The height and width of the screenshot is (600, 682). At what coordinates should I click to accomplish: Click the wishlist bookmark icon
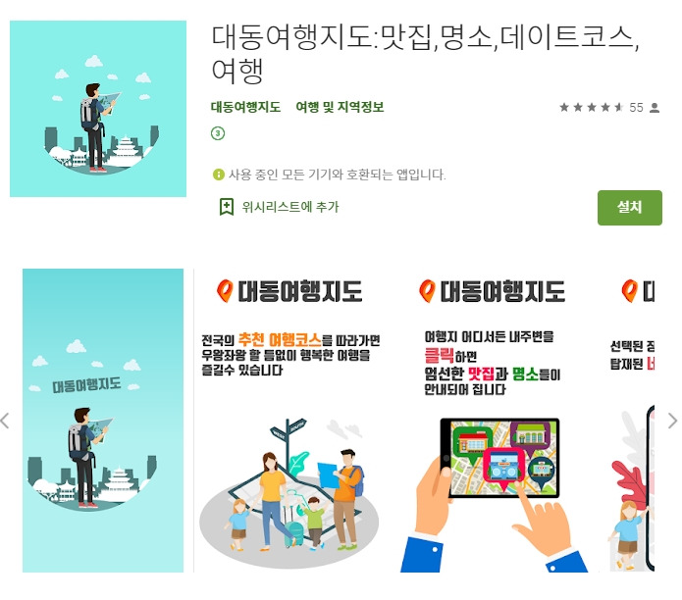point(226,207)
